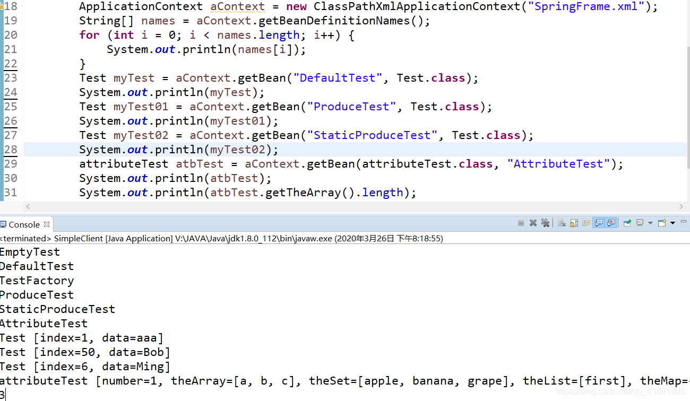The image size is (690, 401).
Task: Clear the console output
Action: 562,223
